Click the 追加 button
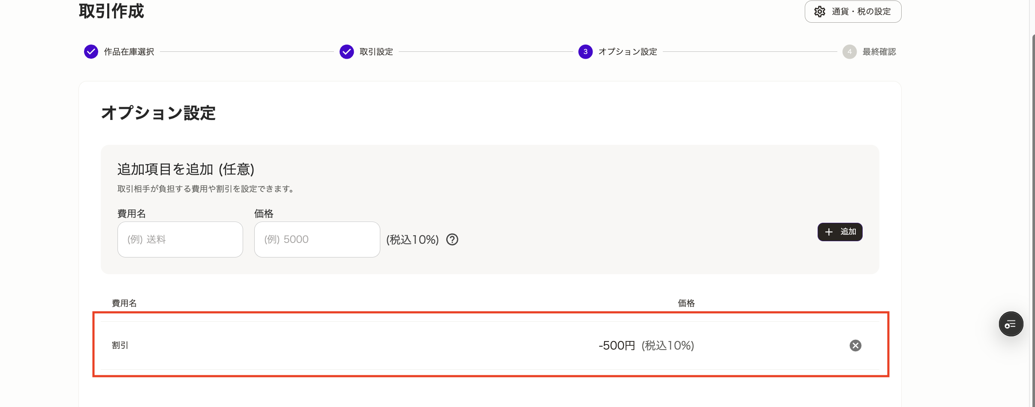 pyautogui.click(x=840, y=232)
